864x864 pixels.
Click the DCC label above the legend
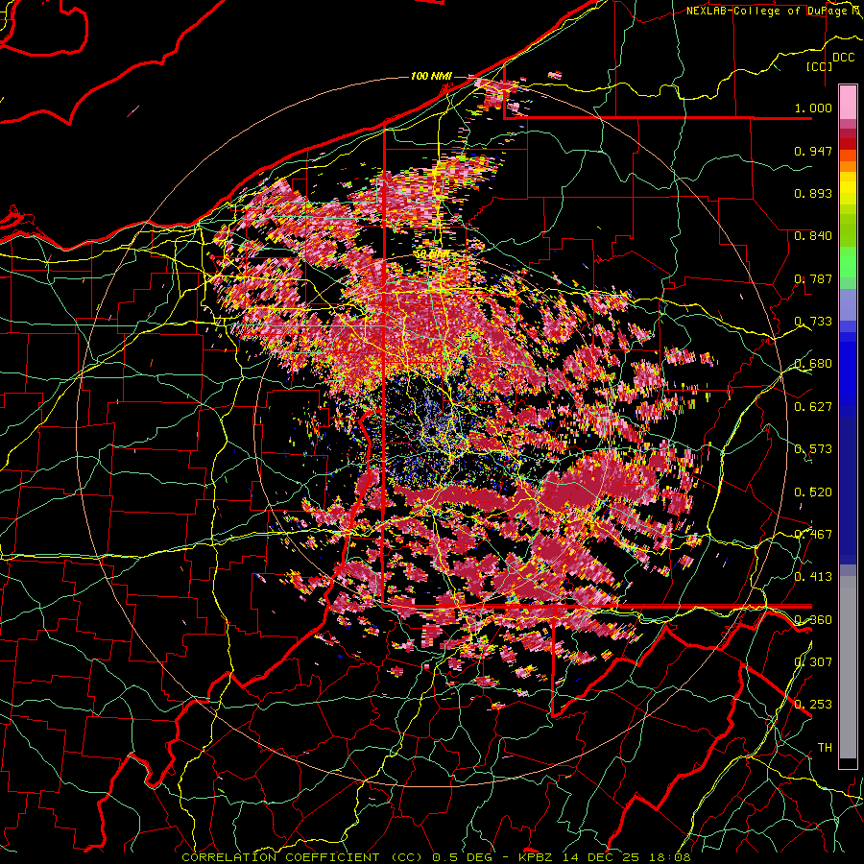(843, 58)
